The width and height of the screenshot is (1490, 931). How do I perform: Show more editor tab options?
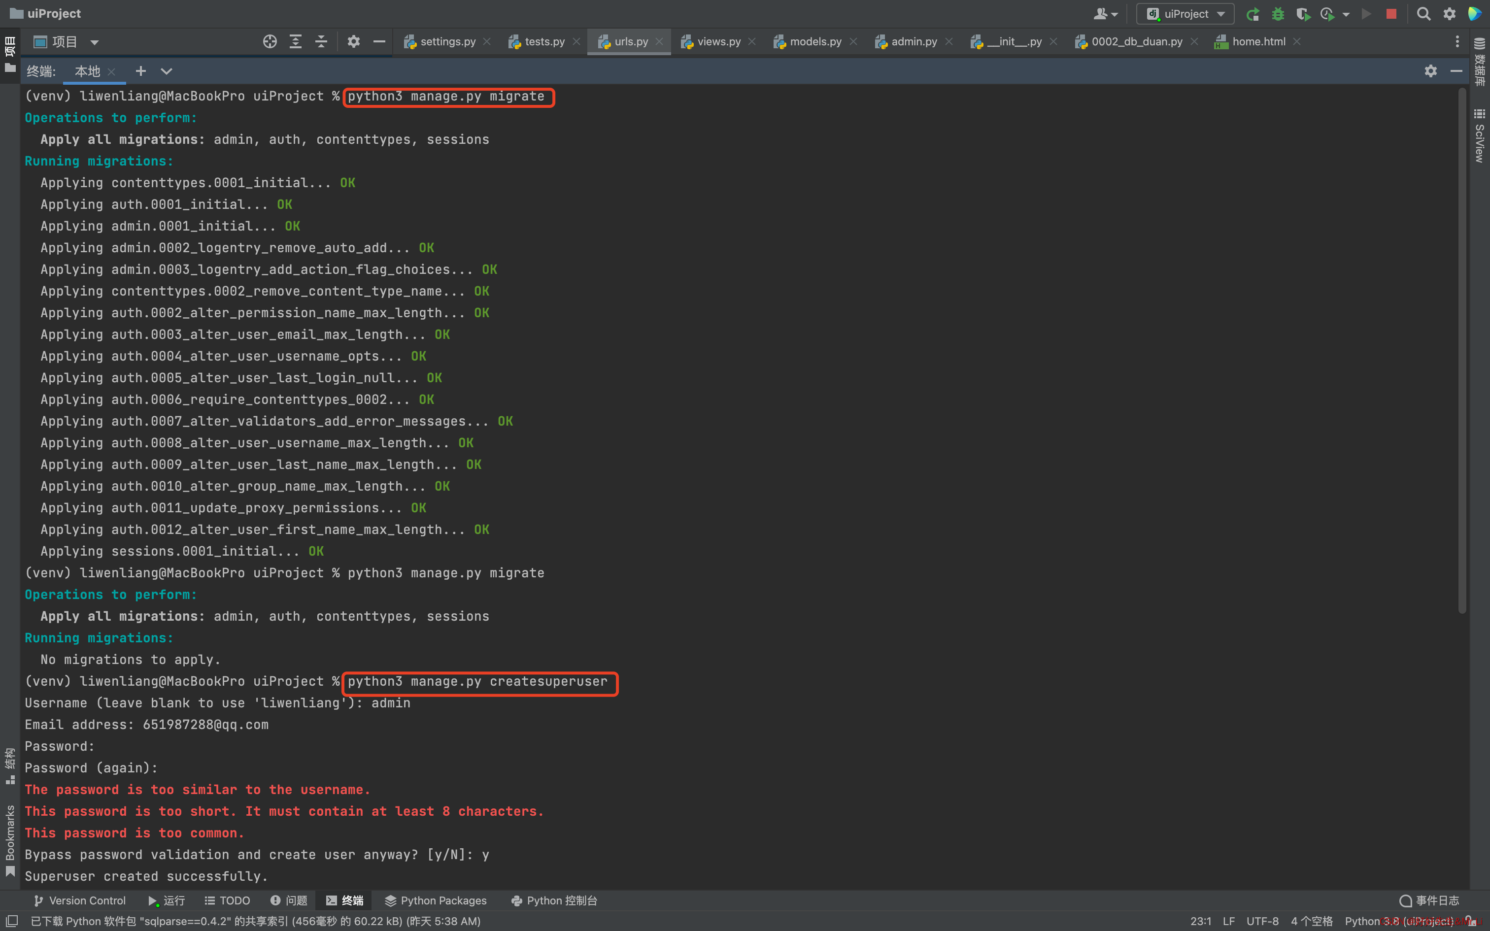(x=1457, y=41)
